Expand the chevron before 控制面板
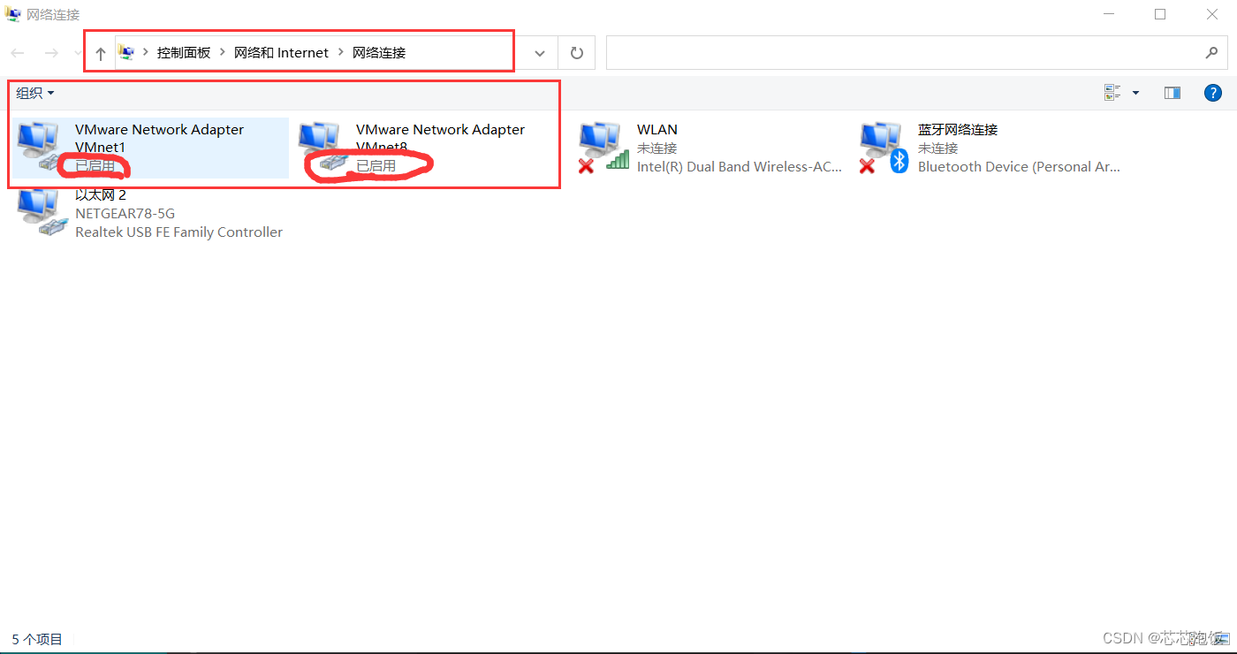 [x=146, y=53]
